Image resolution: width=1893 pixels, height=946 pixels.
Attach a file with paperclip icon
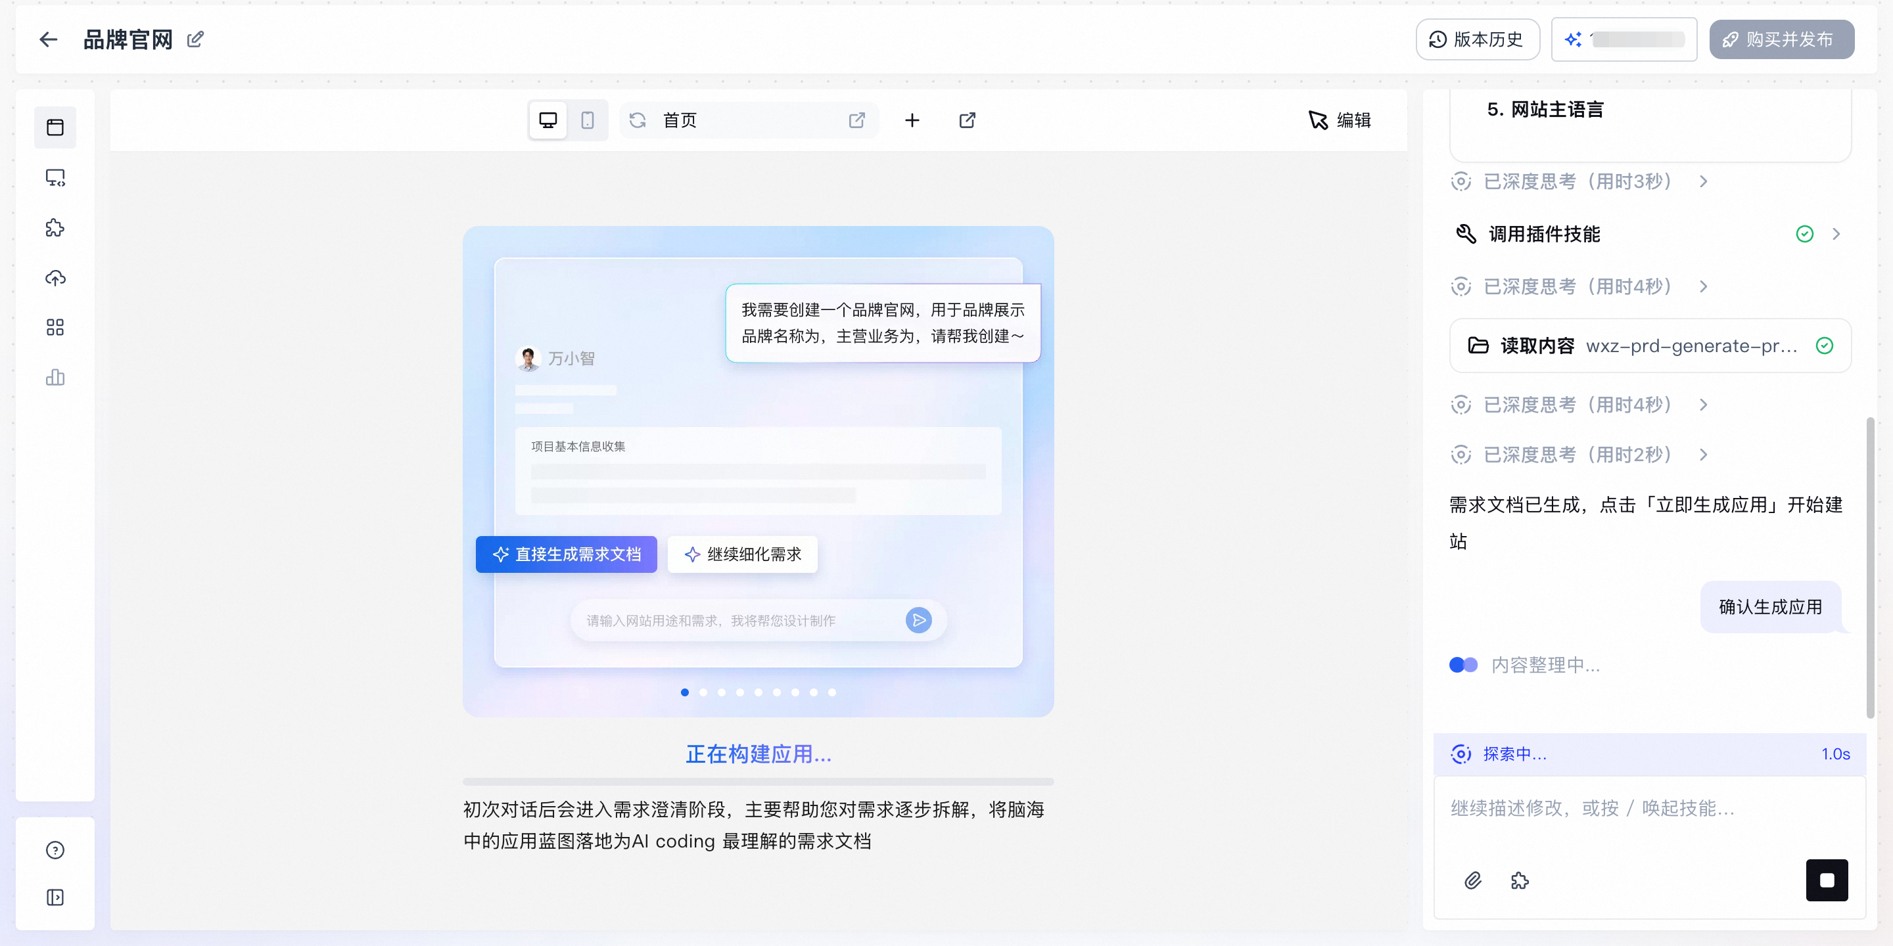click(1472, 880)
